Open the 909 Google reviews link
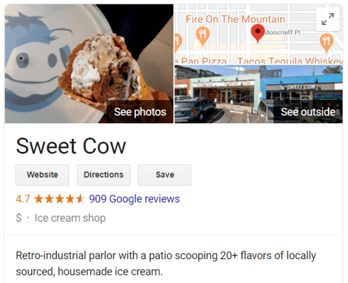This screenshot has height=283, width=348. click(x=135, y=199)
